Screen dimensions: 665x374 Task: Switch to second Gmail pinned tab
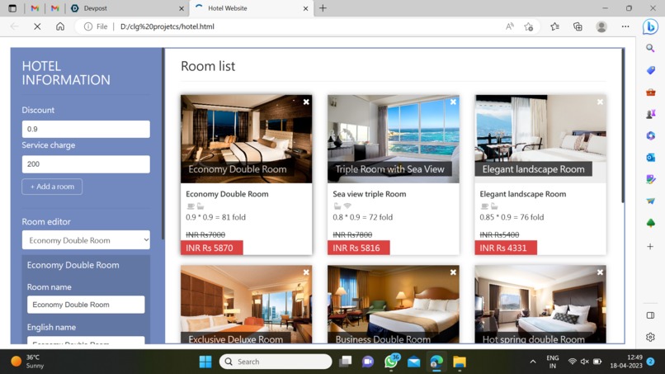54,8
